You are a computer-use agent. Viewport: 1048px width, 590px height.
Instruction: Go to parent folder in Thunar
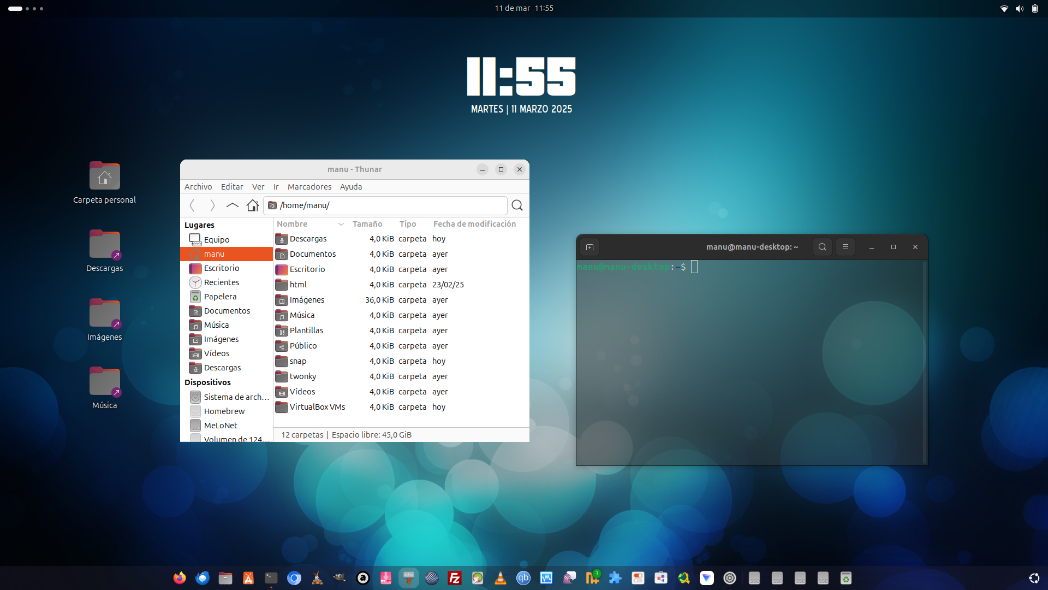point(233,205)
